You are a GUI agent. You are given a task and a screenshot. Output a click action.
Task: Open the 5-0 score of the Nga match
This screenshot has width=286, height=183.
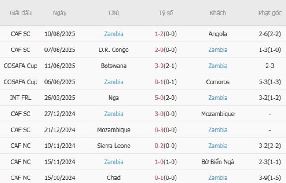pyautogui.click(x=160, y=98)
